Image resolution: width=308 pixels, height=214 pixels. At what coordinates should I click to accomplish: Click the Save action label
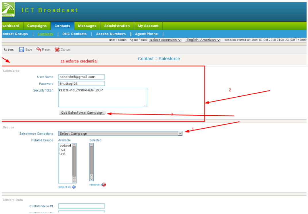tap(28, 49)
